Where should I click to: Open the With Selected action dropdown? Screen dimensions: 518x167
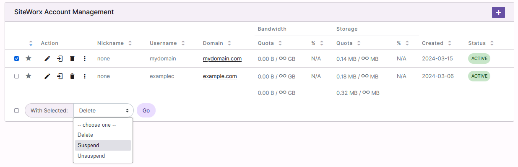[104, 111]
